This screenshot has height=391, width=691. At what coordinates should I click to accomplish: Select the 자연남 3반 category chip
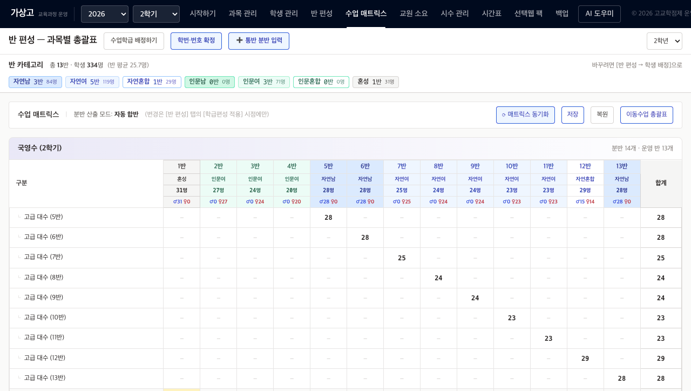[35, 82]
